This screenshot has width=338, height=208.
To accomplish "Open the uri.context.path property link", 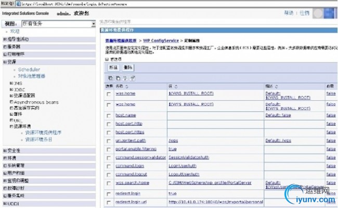I will pyautogui.click(x=131, y=140).
